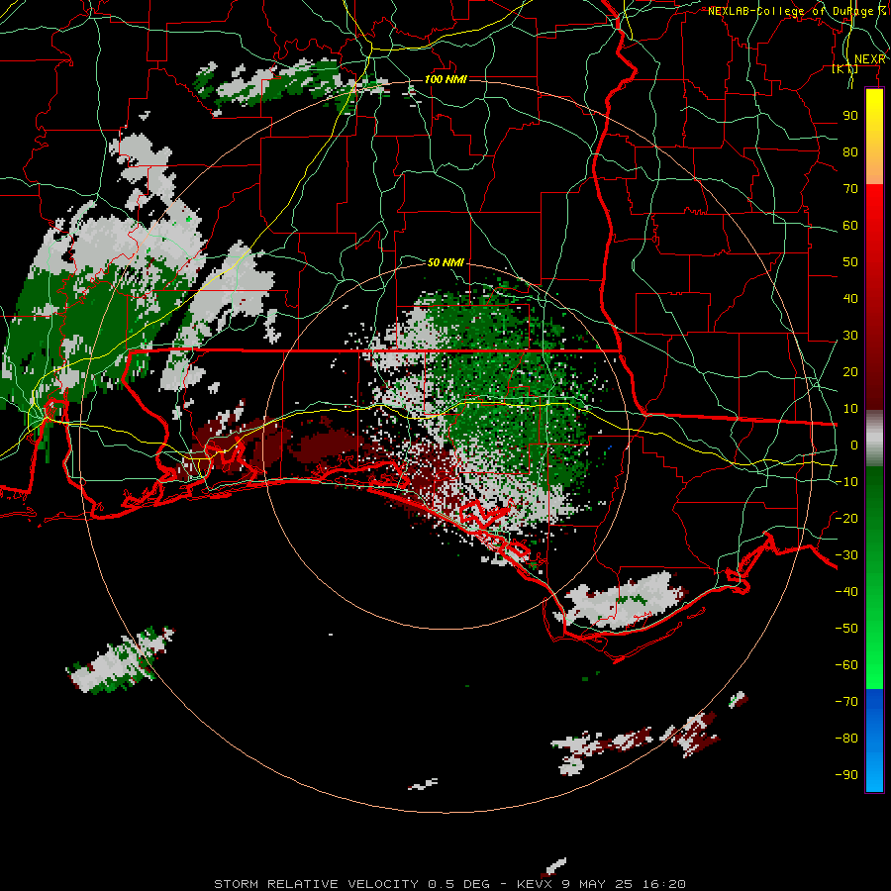Click the 50 value on velocity scale

click(x=850, y=262)
